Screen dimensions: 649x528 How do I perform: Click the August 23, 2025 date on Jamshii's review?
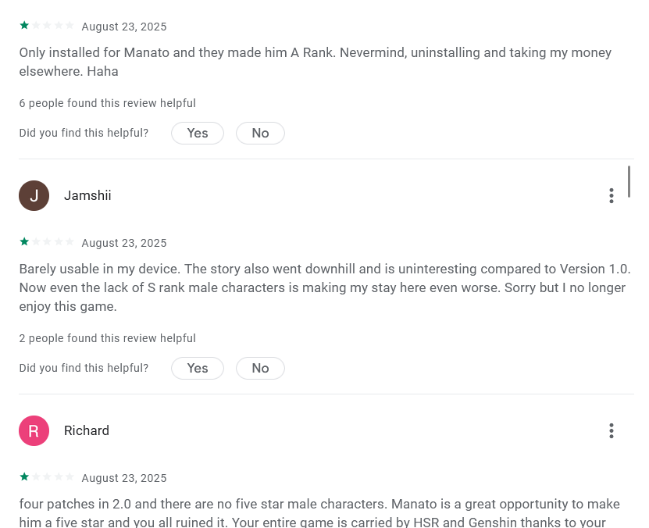(x=124, y=243)
